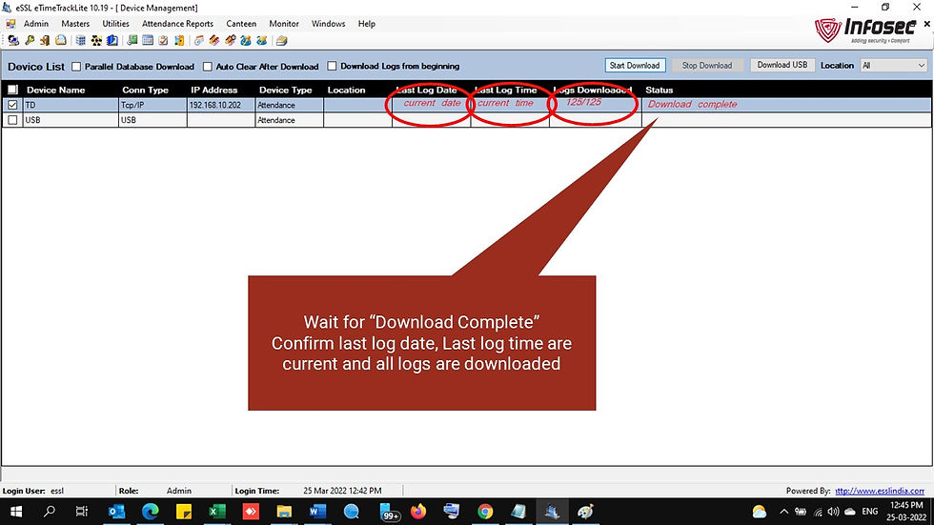Sort by the Conn Type column header
Screen dimensions: 934x525
(x=145, y=90)
